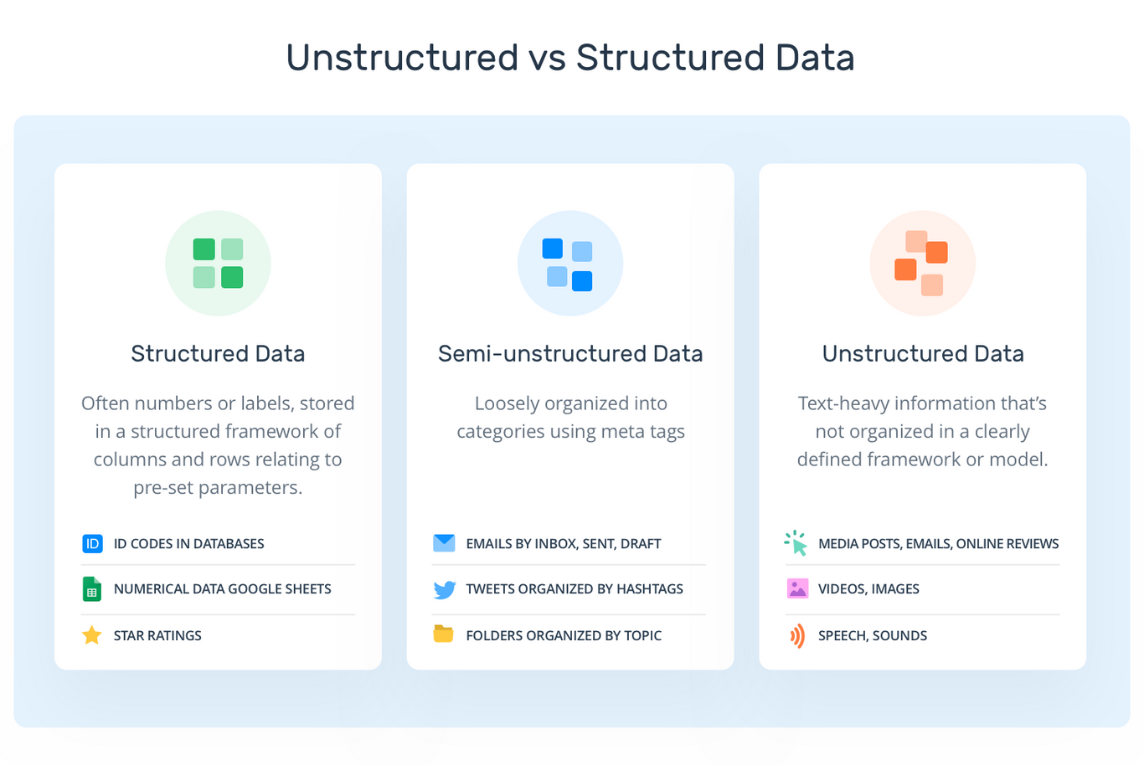
Task: Click 'Tweets organized by hashtags' text
Action: click(575, 589)
